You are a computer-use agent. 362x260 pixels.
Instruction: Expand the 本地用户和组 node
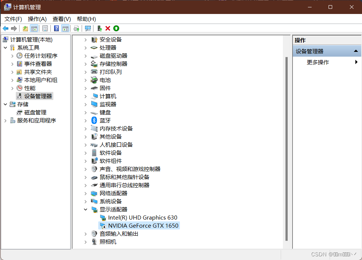[12, 80]
